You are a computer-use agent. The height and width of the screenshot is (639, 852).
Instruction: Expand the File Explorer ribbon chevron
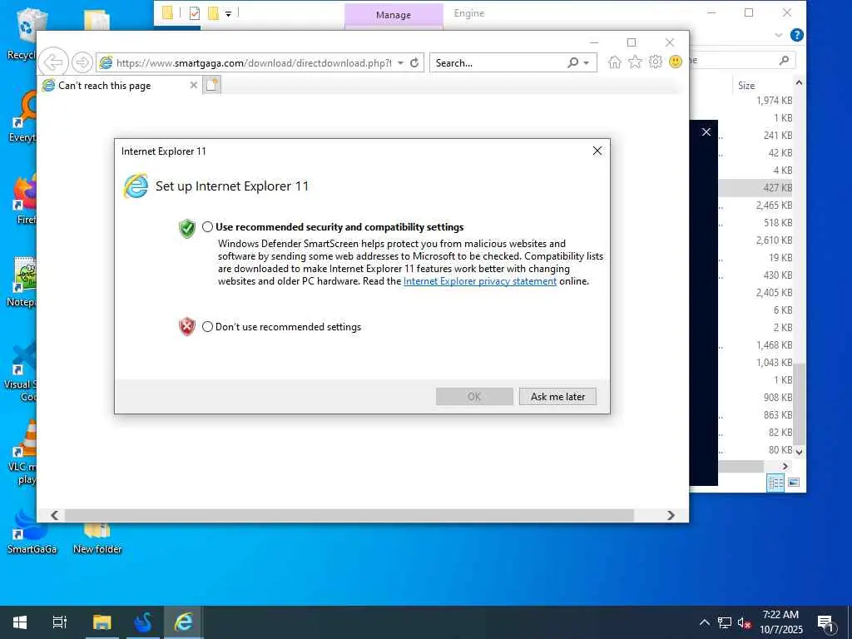778,35
